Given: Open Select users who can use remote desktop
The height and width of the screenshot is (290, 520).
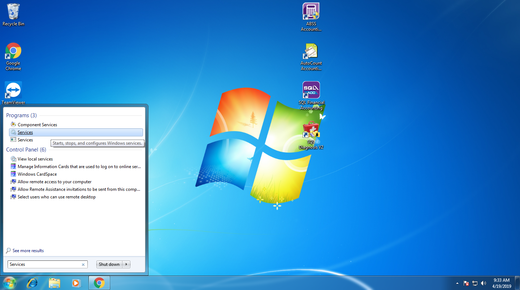Looking at the screenshot, I should click(x=76, y=197).
